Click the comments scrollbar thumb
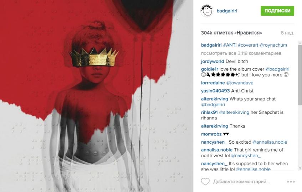This screenshot has width=302, height=192. coord(300,75)
